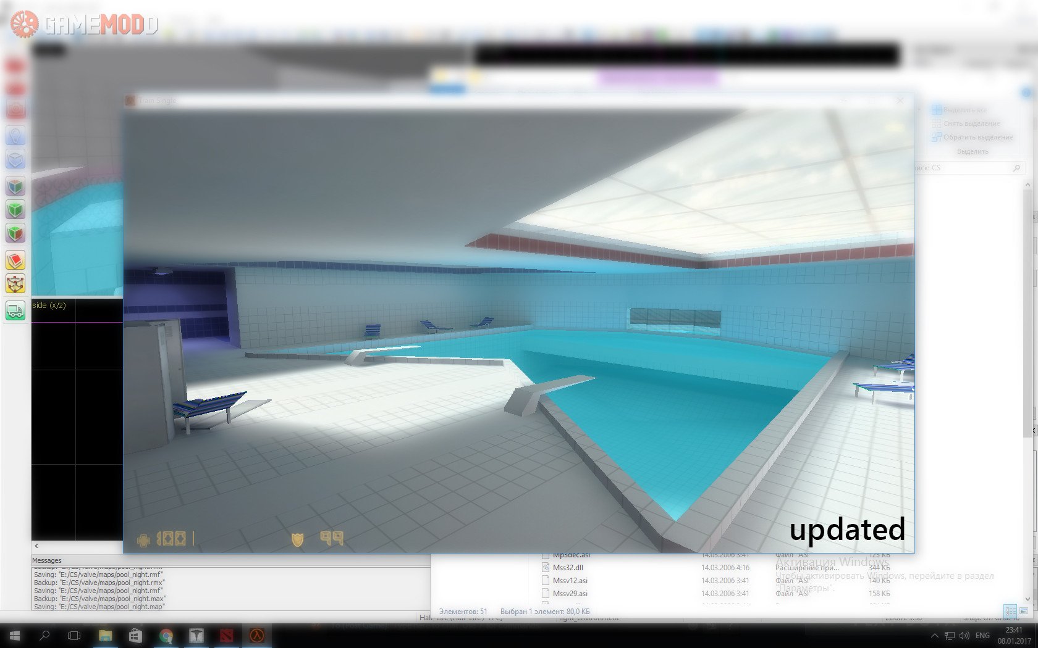
Task: Click the ENG language indicator
Action: coord(982,636)
